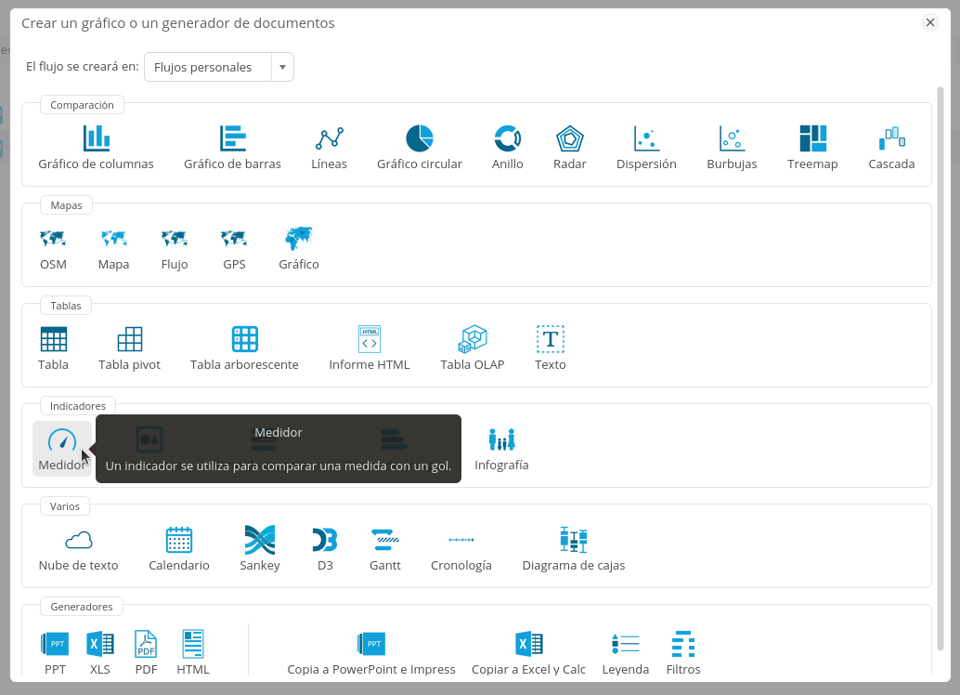Screen dimensions: 960x695
Task: Expand the flow location dropdown arrow
Action: (x=282, y=67)
